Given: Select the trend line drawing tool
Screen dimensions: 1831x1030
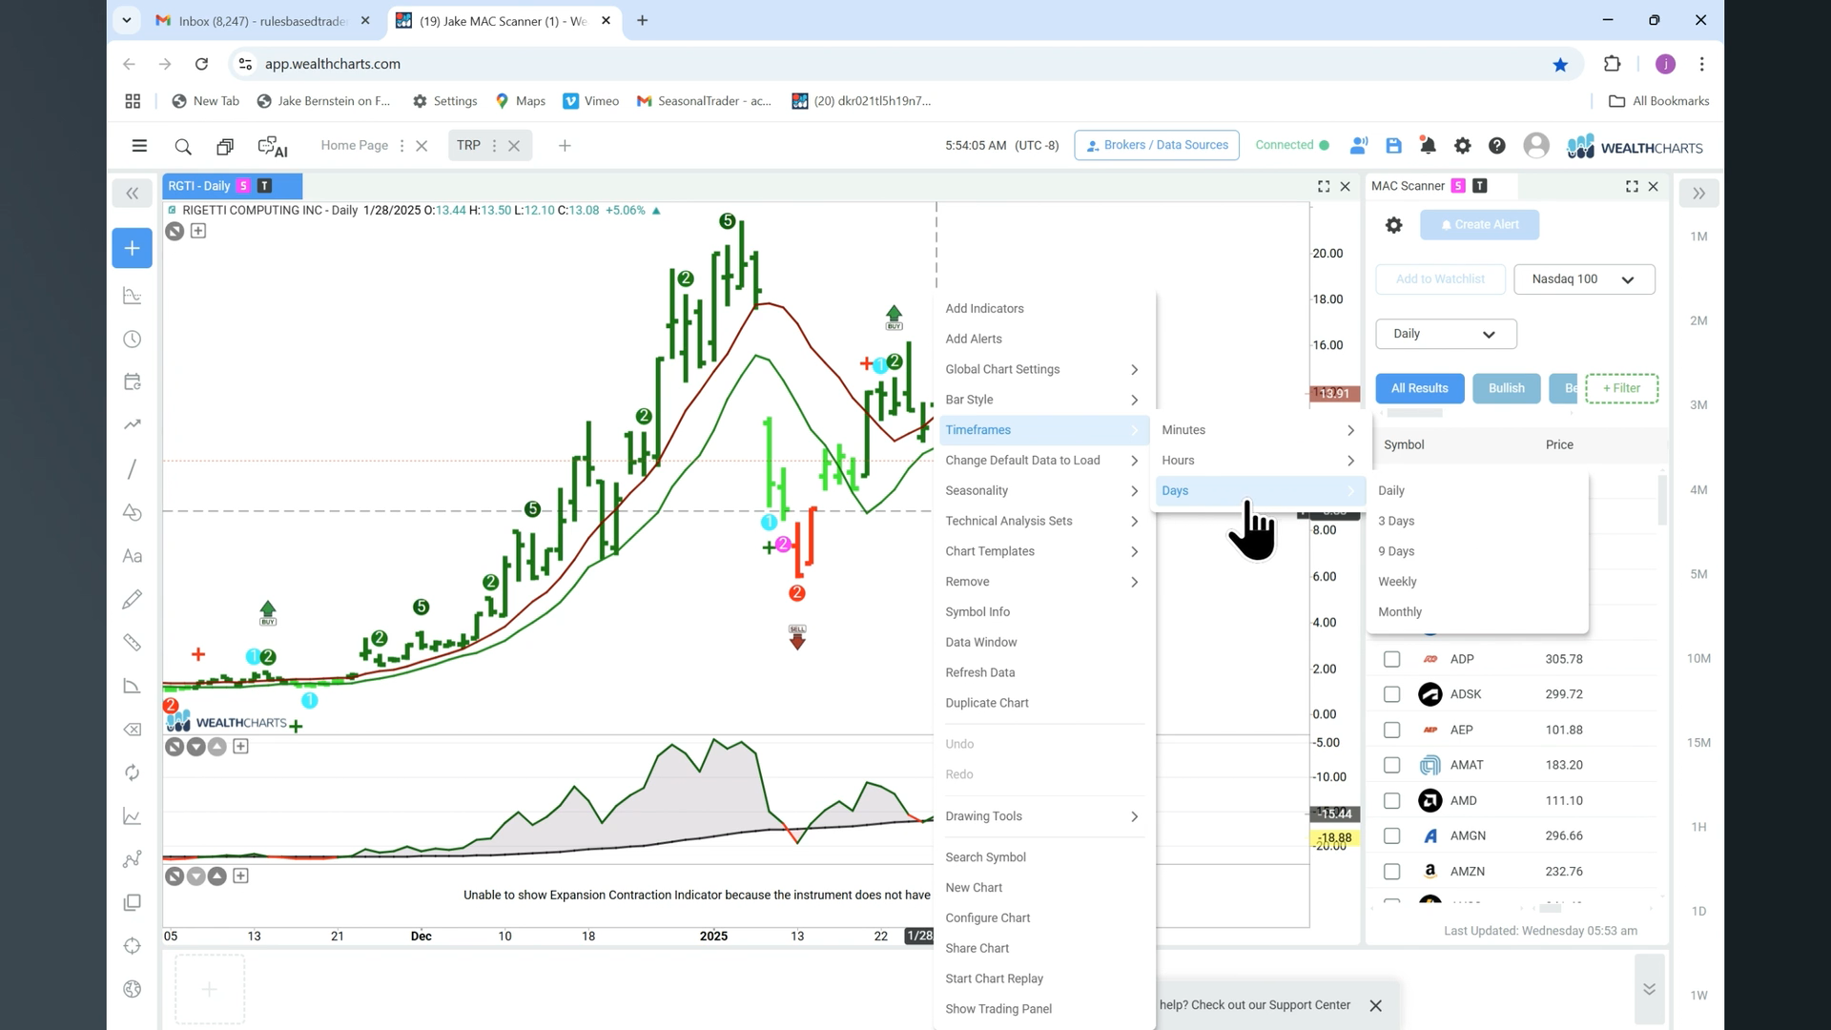Looking at the screenshot, I should [133, 469].
